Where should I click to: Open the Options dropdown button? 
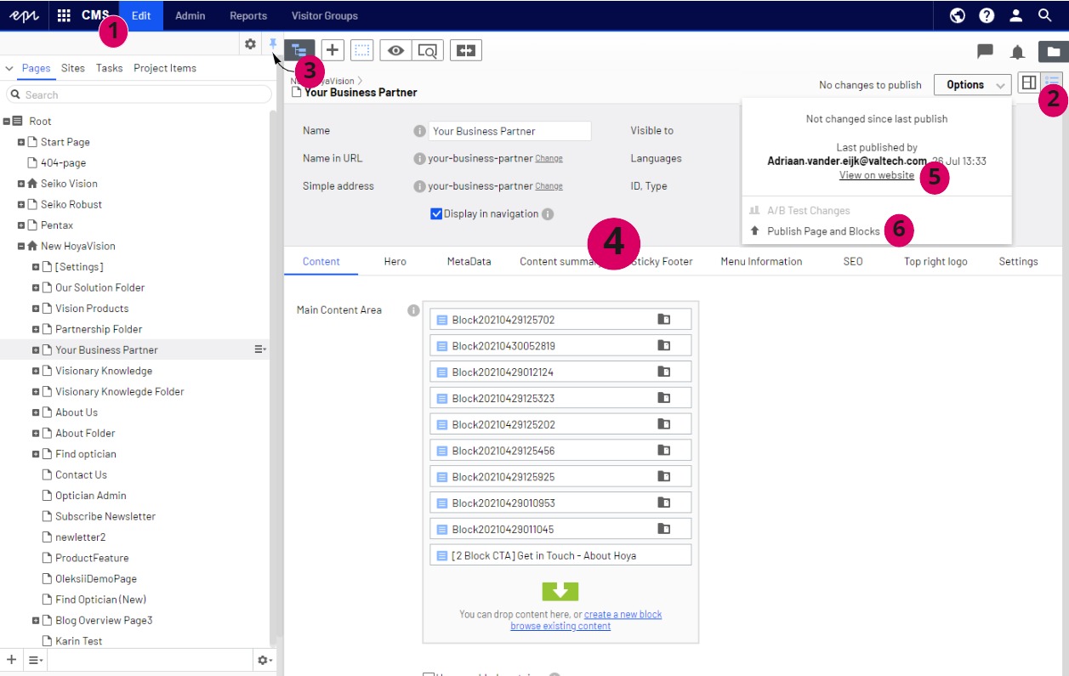pyautogui.click(x=972, y=84)
